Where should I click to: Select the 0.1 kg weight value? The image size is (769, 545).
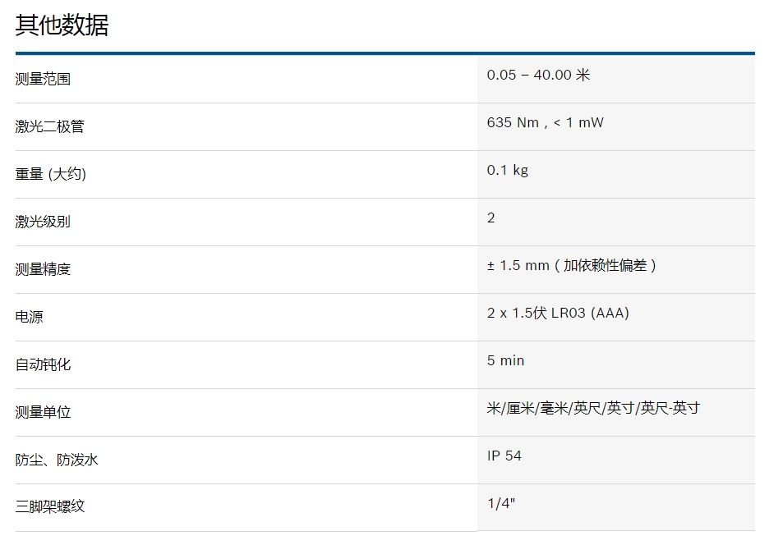coord(507,170)
